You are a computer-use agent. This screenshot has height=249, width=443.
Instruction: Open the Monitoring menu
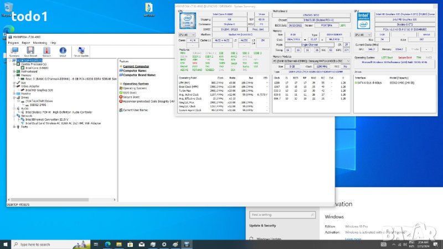(x=40, y=43)
